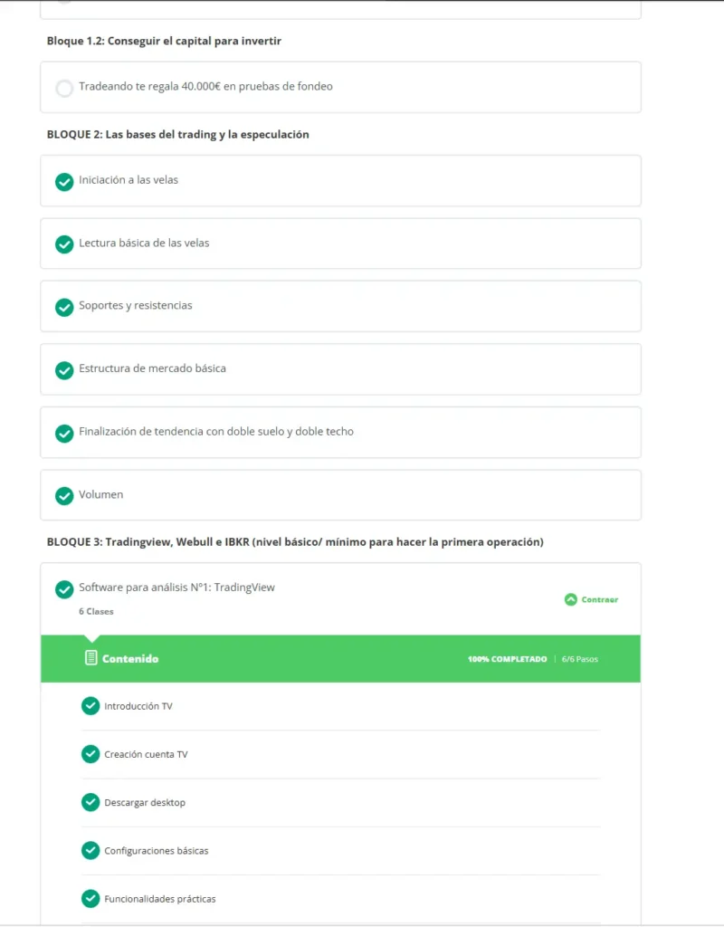Open the Creación cuenta TV lesson
Screen dimensions: 724x927
146,754
